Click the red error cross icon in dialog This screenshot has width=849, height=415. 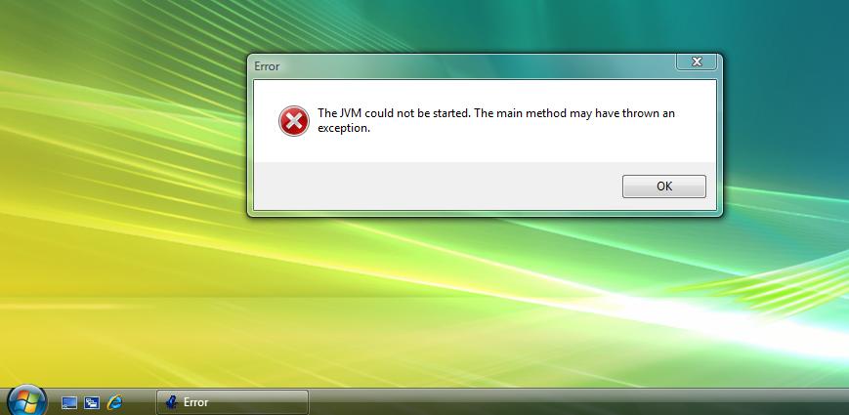click(294, 121)
